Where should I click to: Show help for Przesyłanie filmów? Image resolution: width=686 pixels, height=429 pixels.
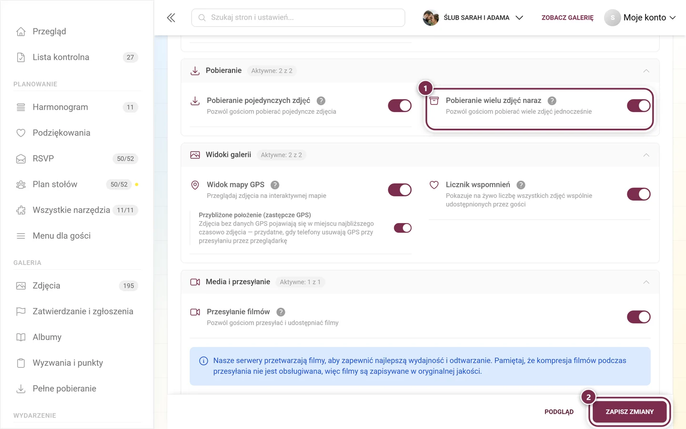click(281, 312)
